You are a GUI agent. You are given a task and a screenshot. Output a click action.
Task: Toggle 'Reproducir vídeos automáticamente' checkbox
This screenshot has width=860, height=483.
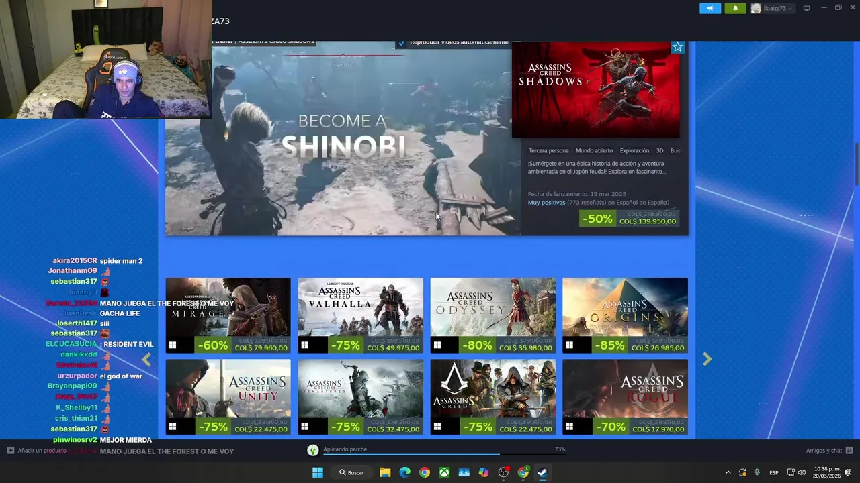(402, 42)
